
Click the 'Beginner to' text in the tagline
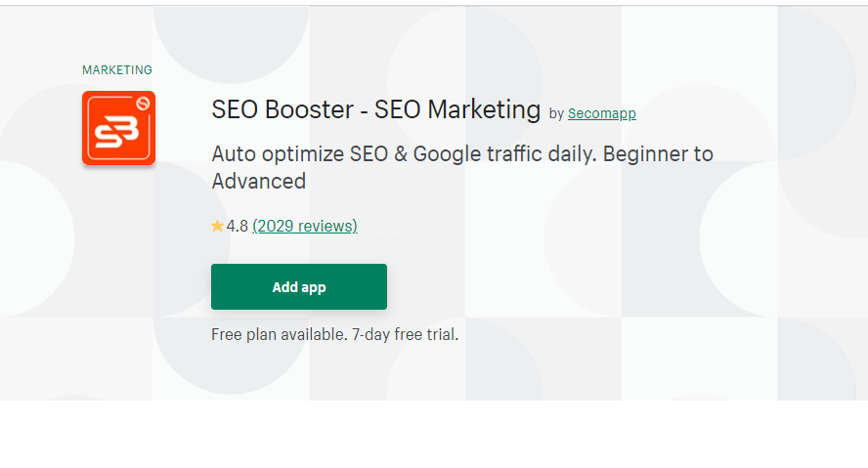(x=658, y=153)
